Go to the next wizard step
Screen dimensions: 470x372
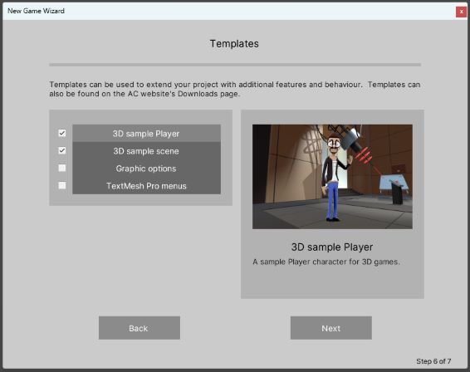point(331,328)
